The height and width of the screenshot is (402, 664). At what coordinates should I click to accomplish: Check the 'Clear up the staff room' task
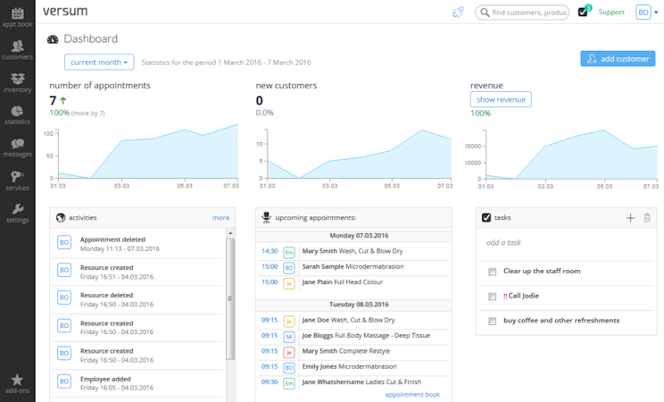(492, 272)
